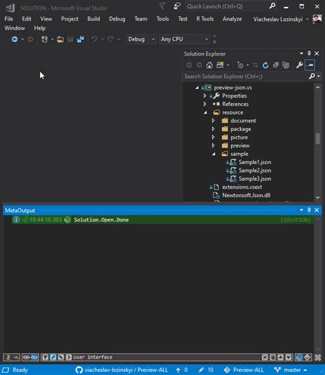Click the Open File toolbar icon

click(60, 39)
